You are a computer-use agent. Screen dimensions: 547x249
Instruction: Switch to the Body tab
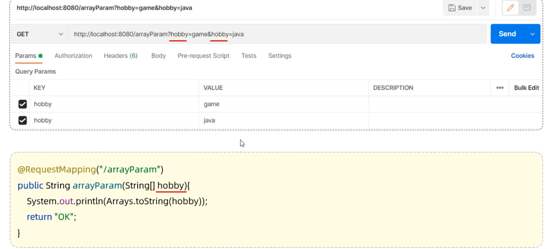coord(158,56)
